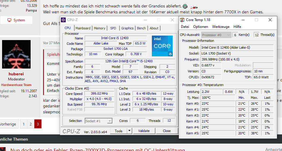Minimize the Core Temp window
The width and height of the screenshot is (282, 151).
point(243,20)
